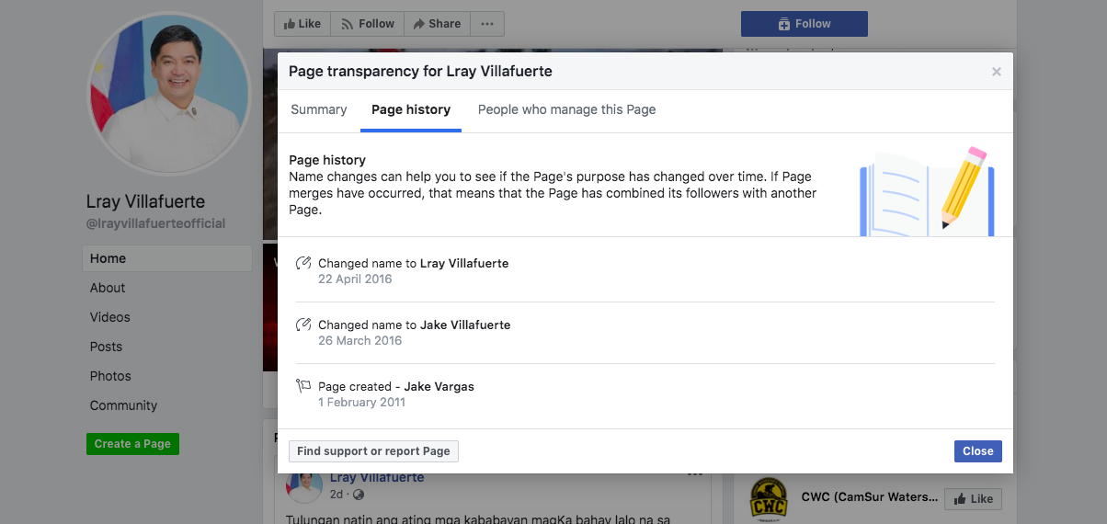Like the page using the Like button
The image size is (1107, 524).
(302, 24)
